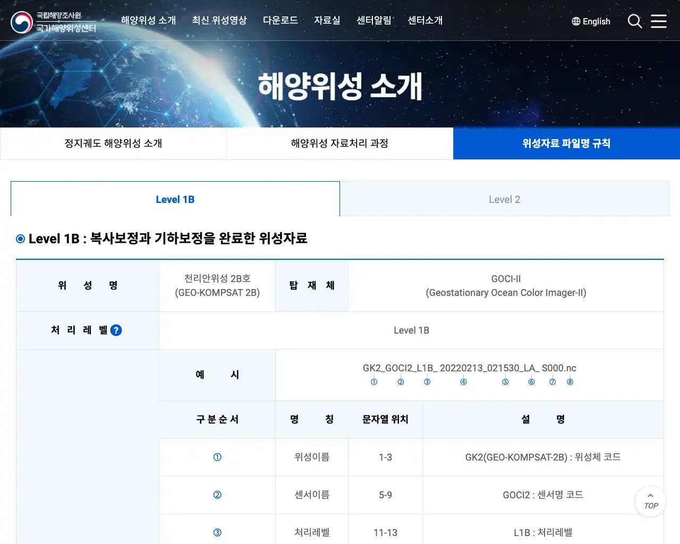Click circled number ④ under the filename example

point(463,381)
